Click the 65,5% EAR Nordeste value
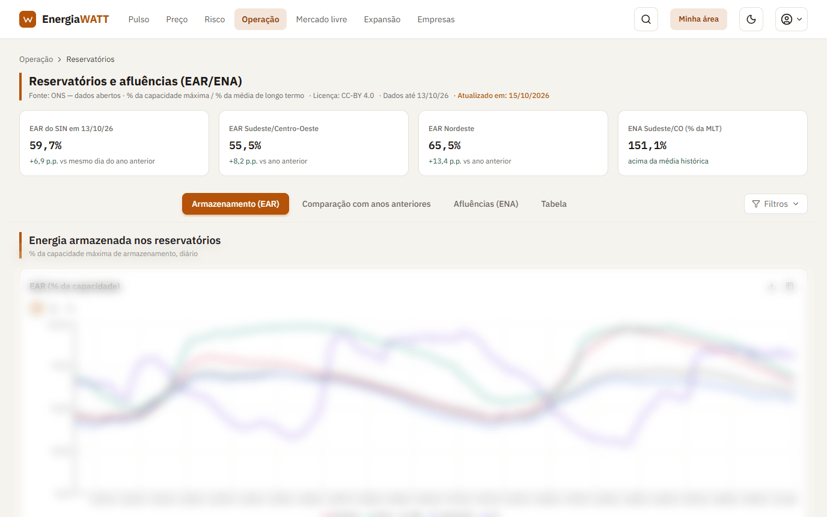Viewport: 827px width, 517px height. point(445,145)
